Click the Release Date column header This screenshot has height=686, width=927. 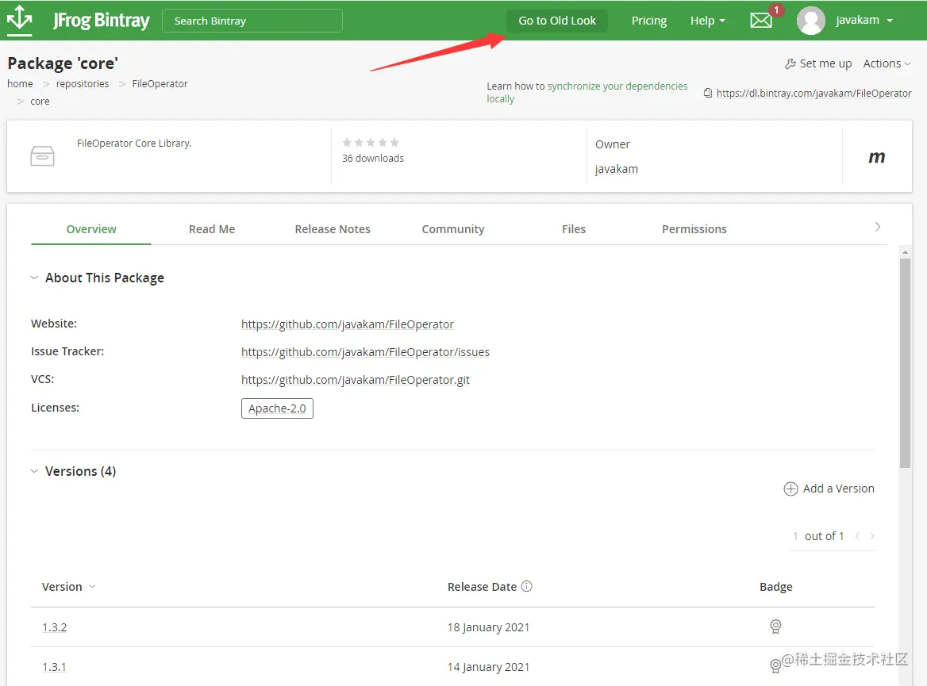tap(482, 587)
